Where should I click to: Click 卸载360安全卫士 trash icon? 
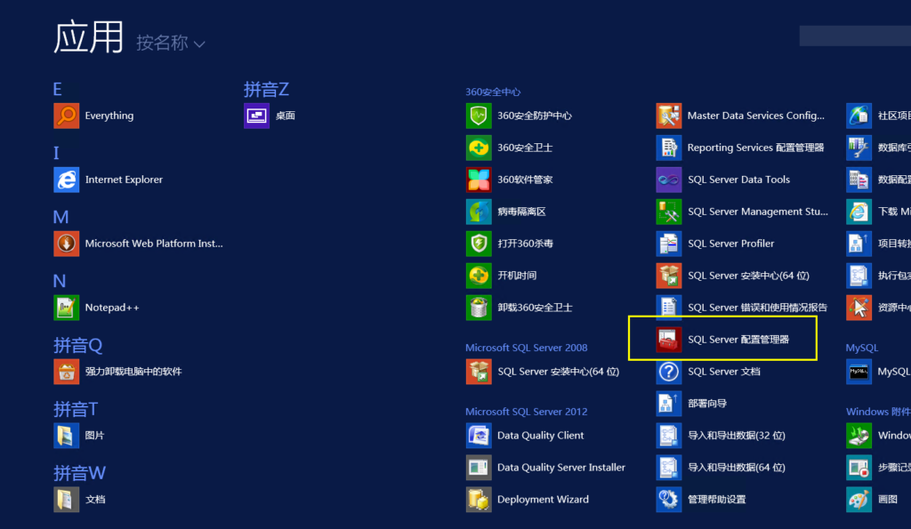(478, 308)
